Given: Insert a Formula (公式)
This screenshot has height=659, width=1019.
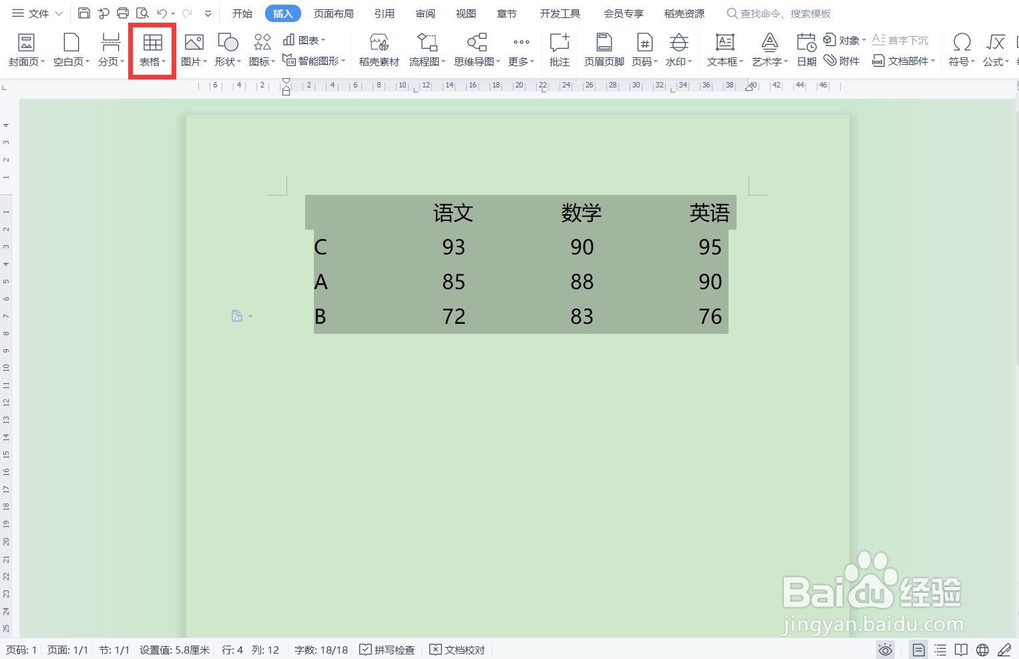Looking at the screenshot, I should tap(996, 50).
